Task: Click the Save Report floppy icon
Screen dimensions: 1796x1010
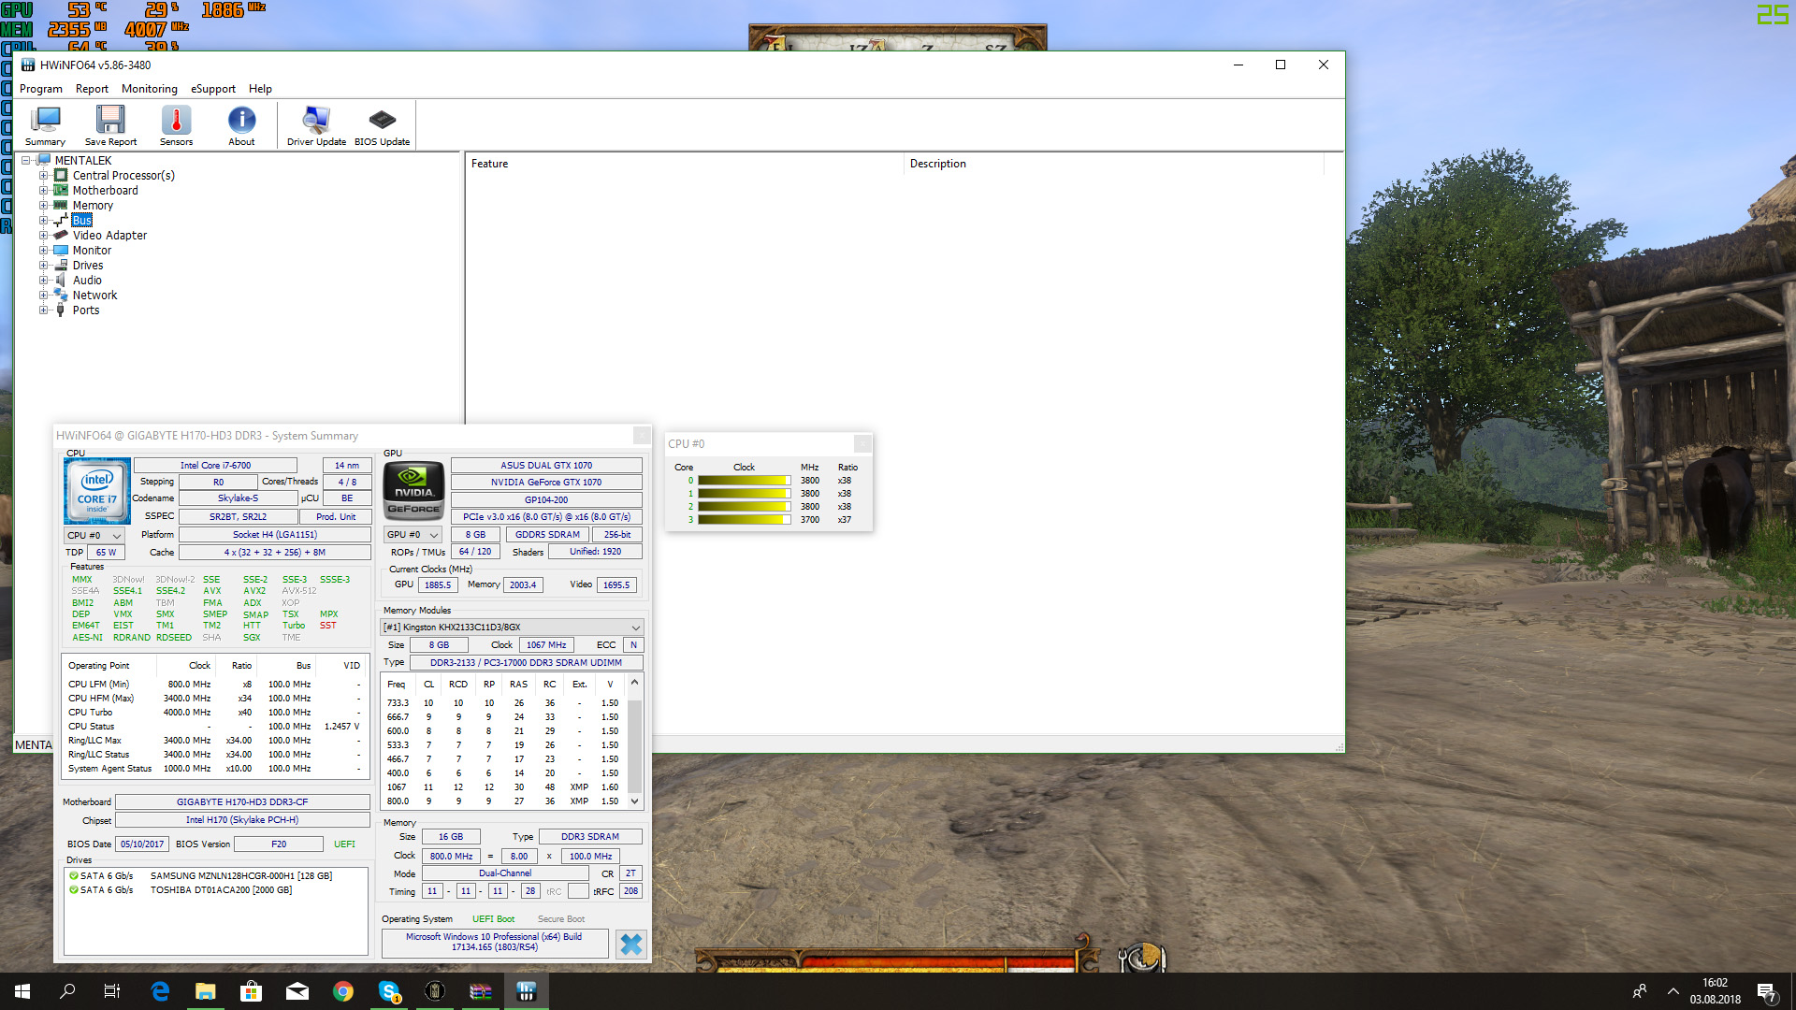Action: (110, 124)
